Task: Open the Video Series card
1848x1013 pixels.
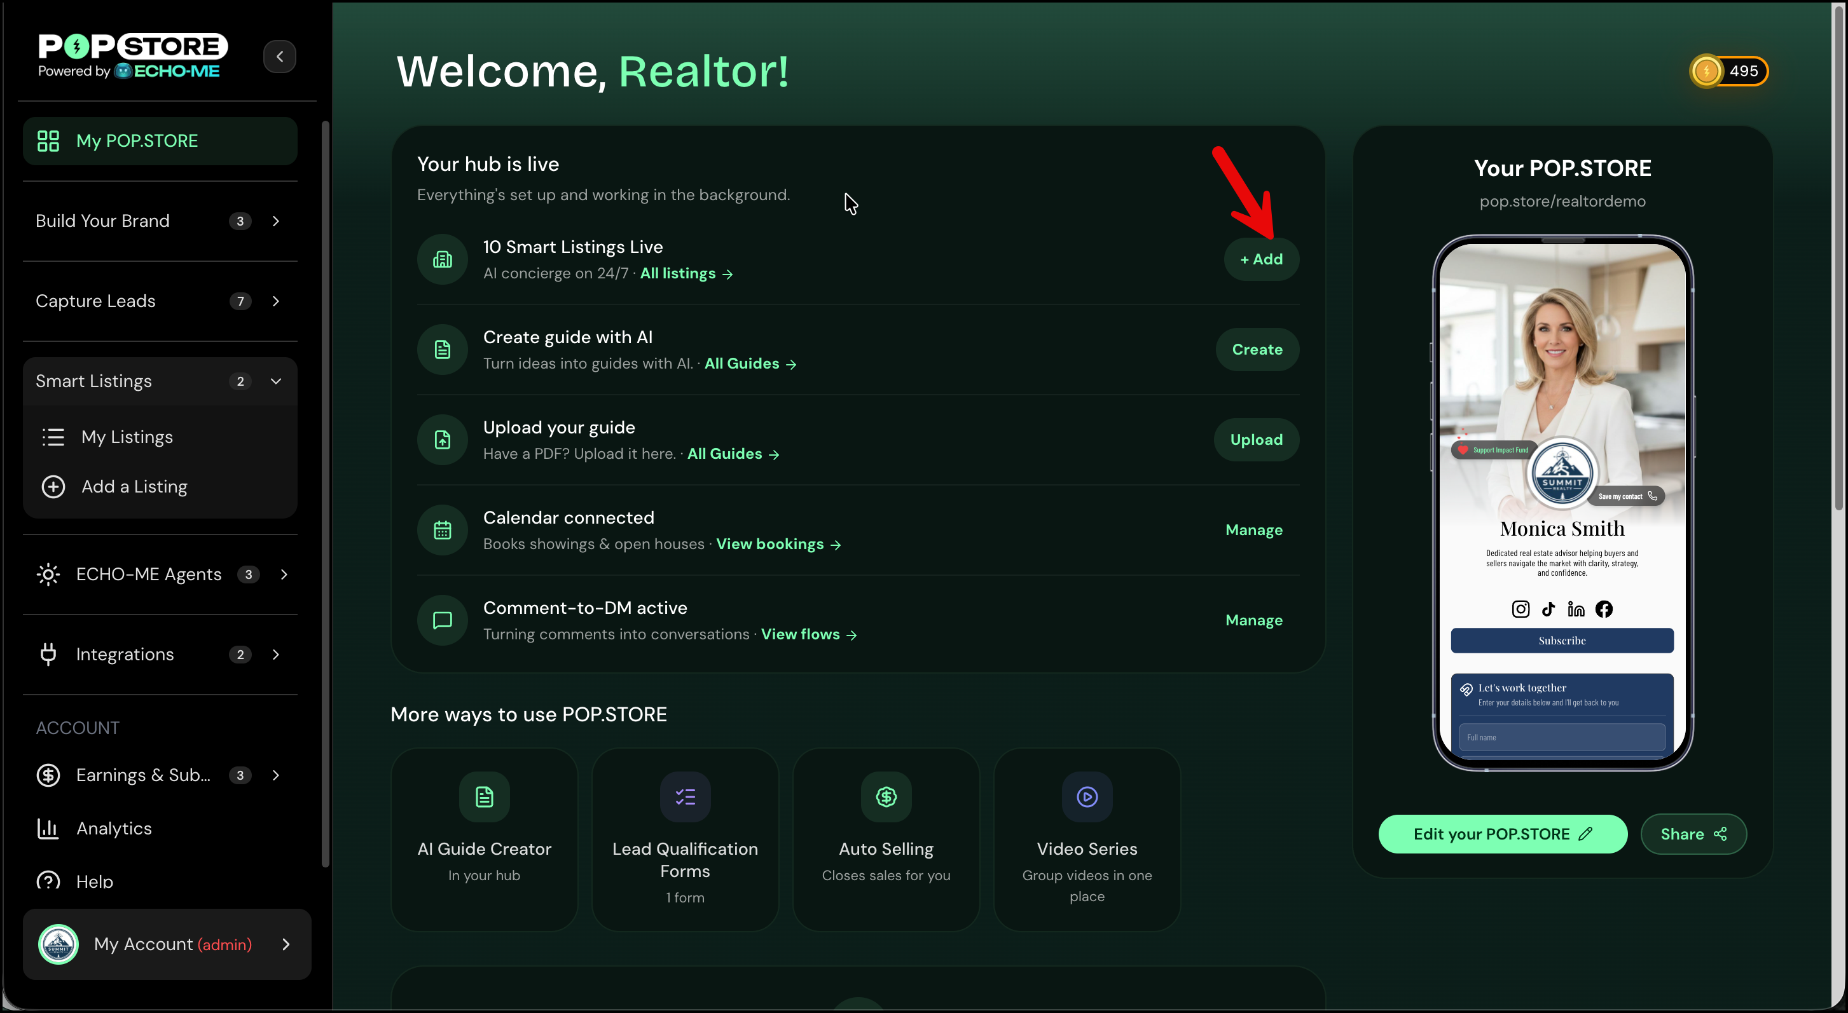Action: coord(1087,840)
